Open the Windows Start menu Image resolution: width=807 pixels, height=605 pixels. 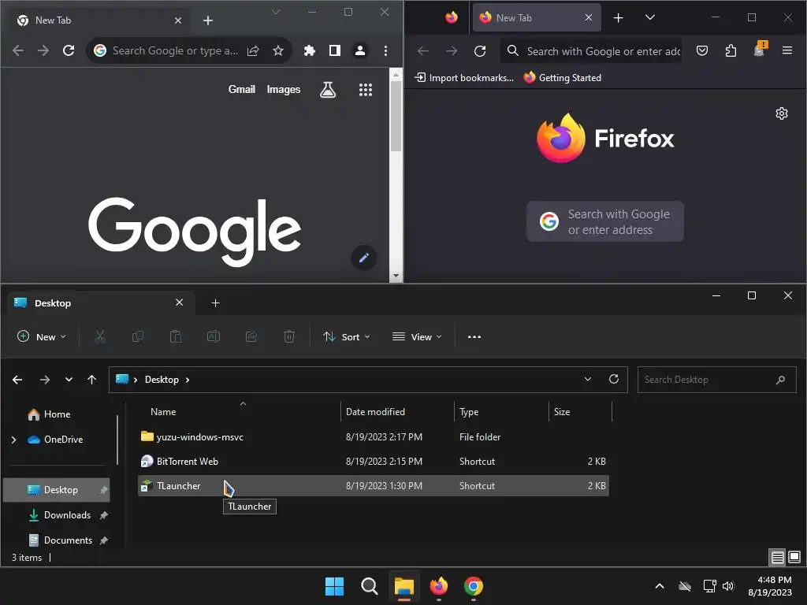coord(334,586)
